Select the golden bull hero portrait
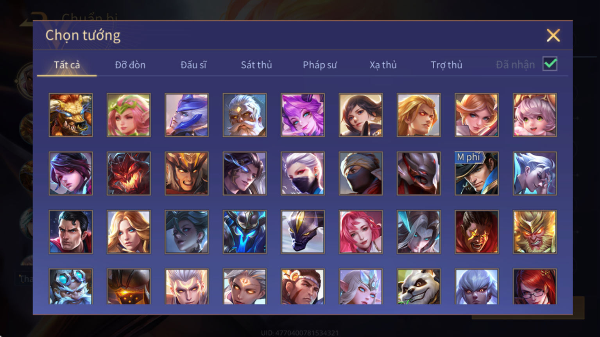Image resolution: width=600 pixels, height=337 pixels. tap(71, 115)
